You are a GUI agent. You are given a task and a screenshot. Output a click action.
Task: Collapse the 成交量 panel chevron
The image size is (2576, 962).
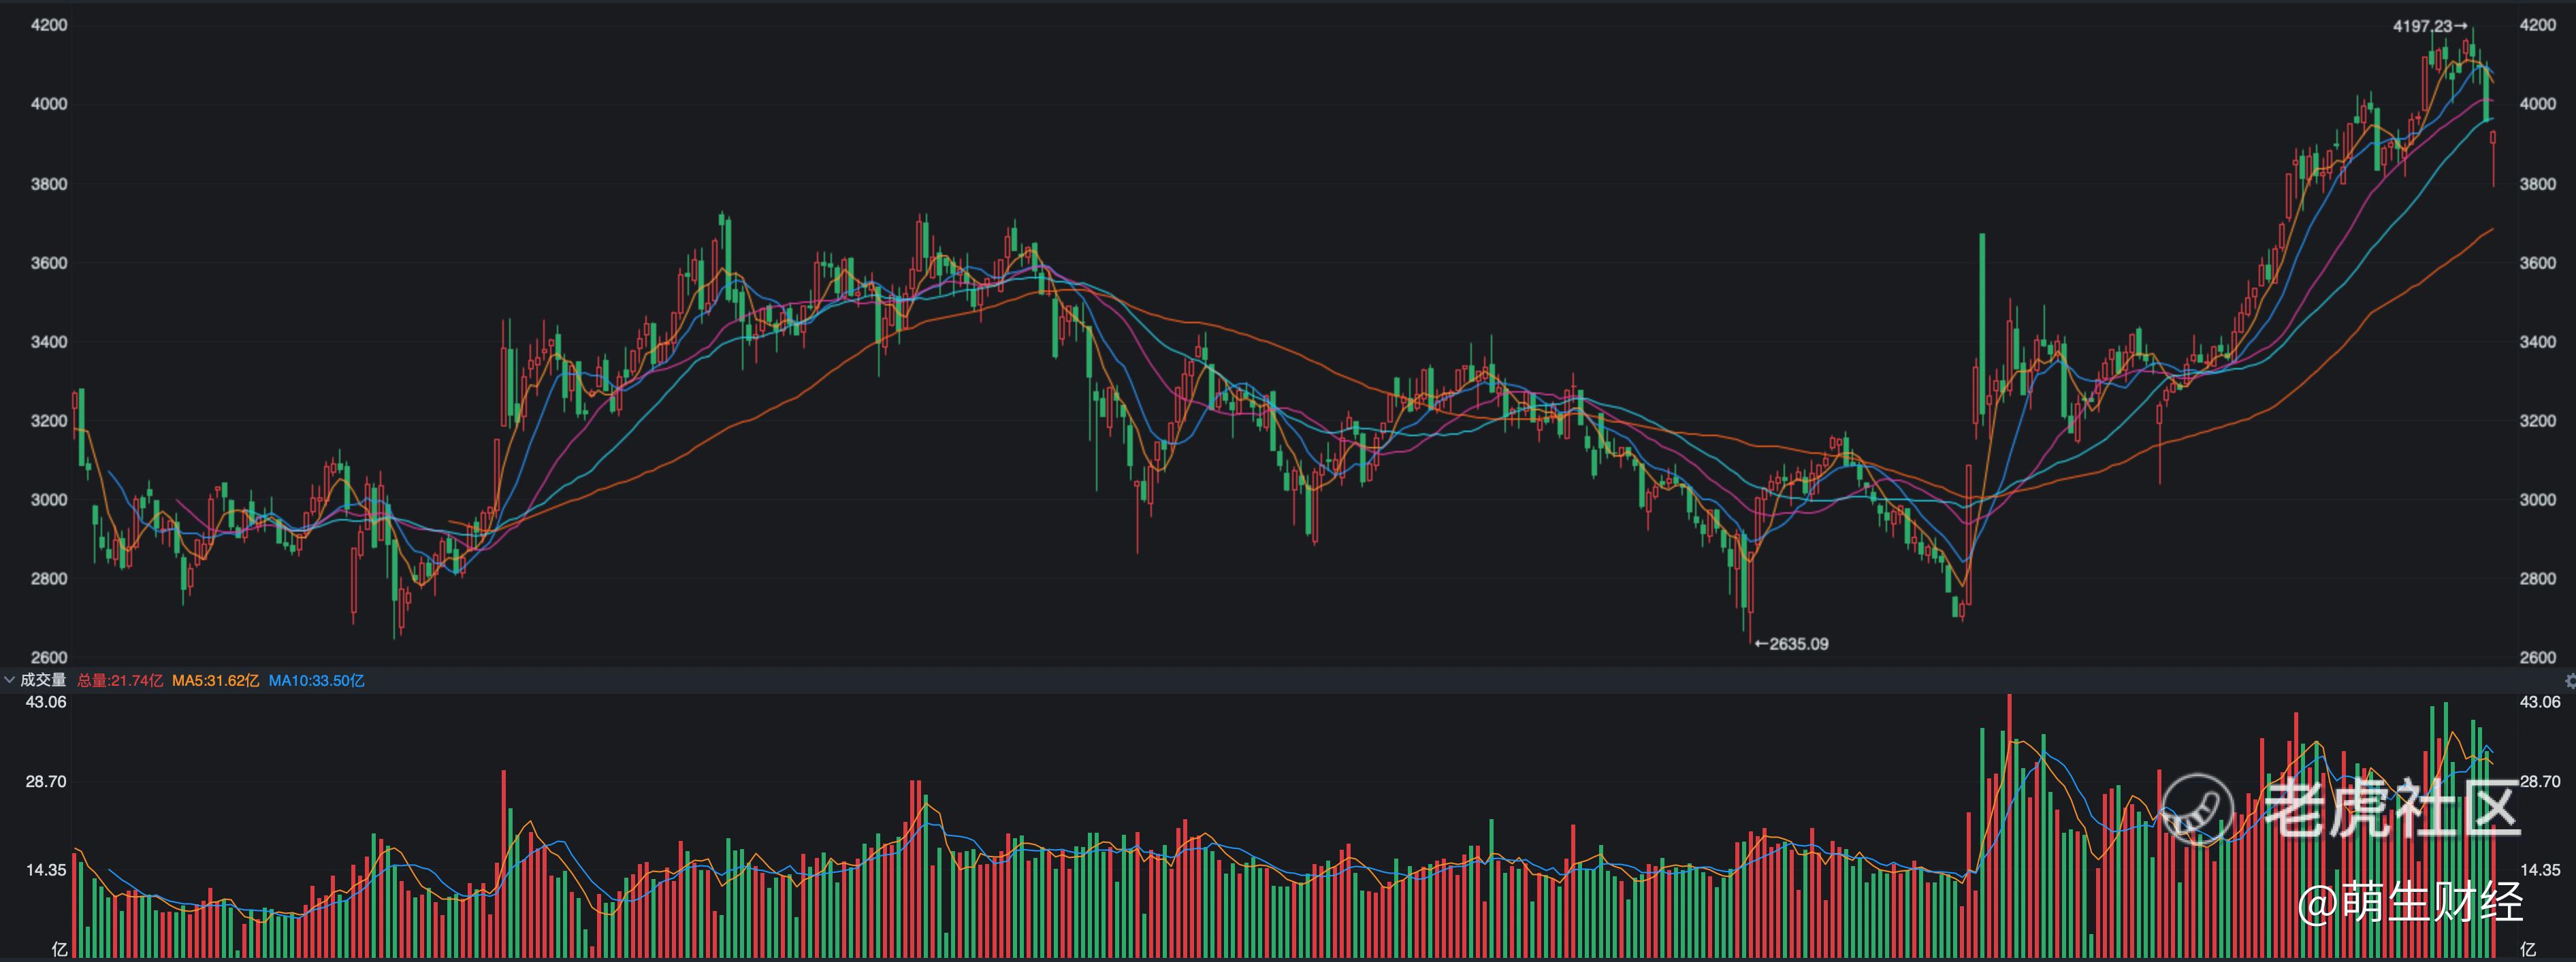pos(9,680)
